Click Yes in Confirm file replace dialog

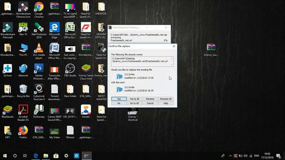[x=119, y=99]
